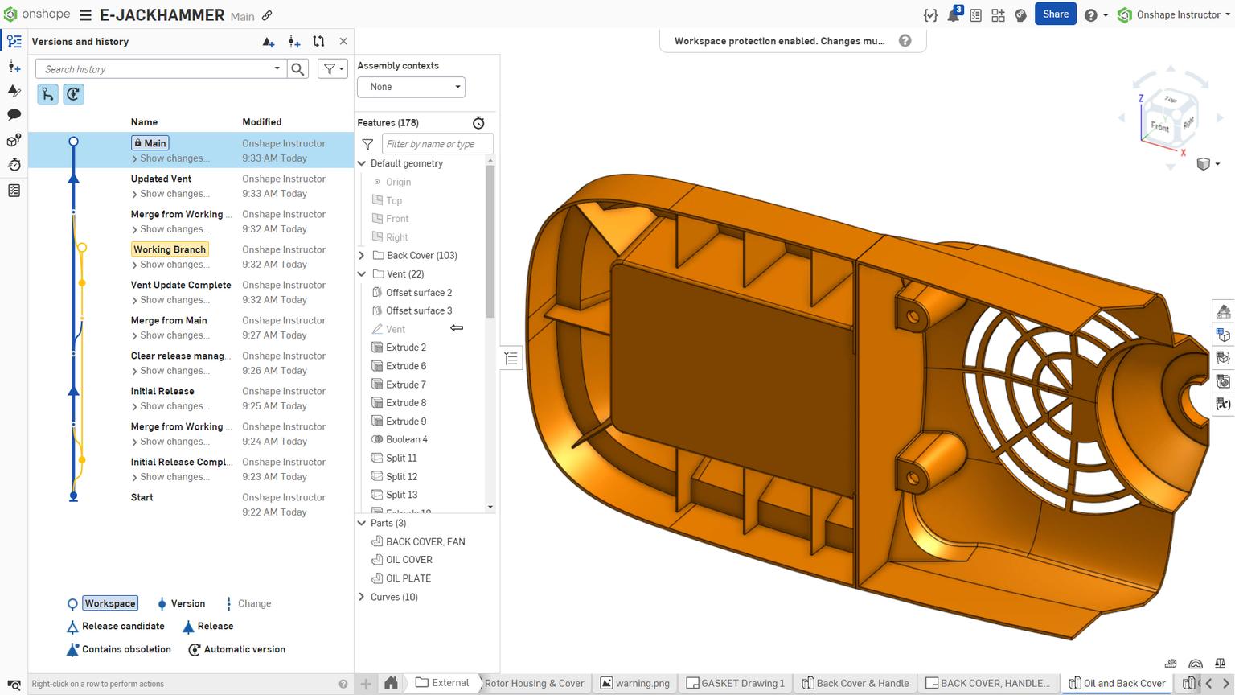The height and width of the screenshot is (695, 1235).
Task: Toggle the feature filter funnel icon
Action: point(367,144)
